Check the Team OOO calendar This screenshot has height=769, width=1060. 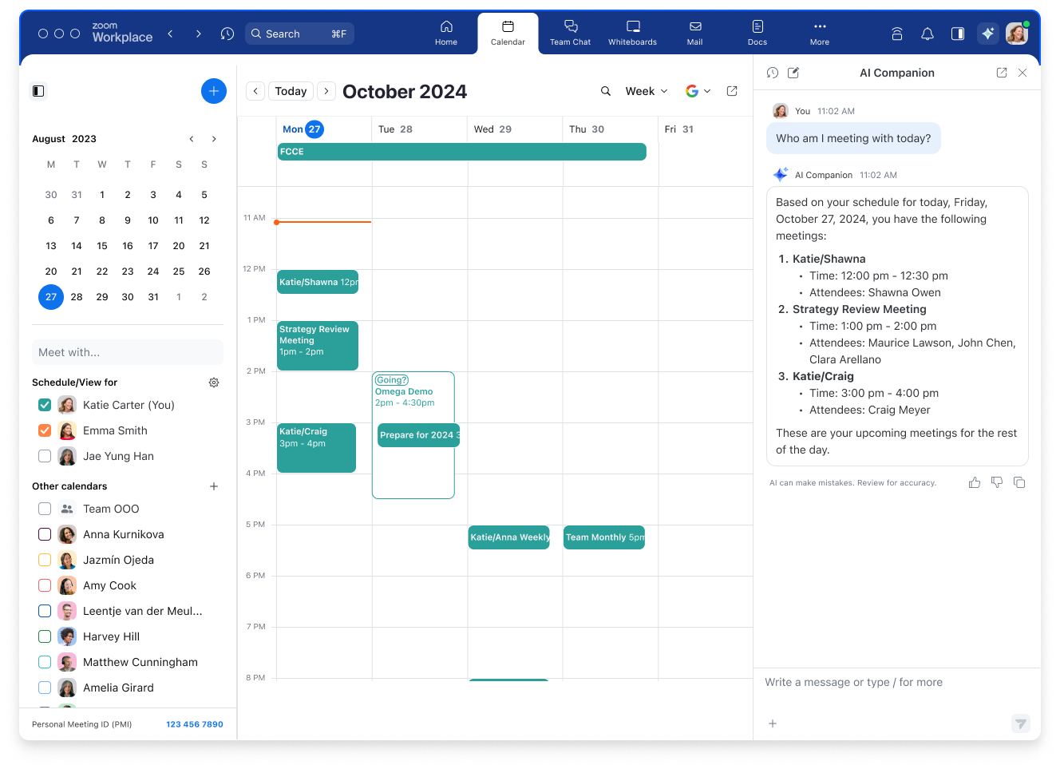pyautogui.click(x=45, y=509)
